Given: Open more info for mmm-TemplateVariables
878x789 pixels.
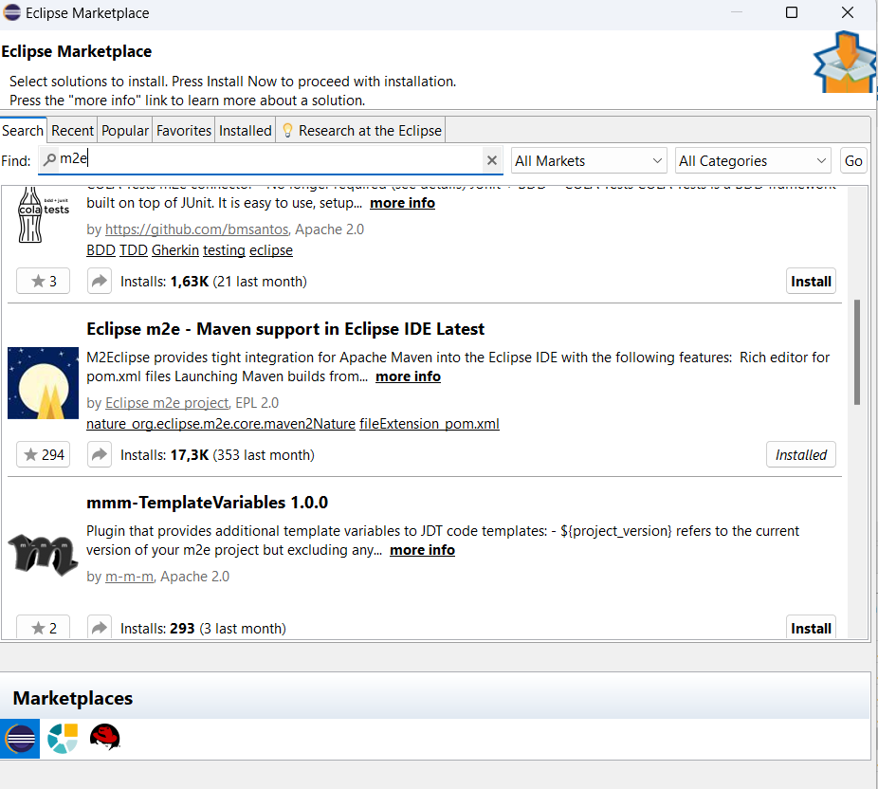Looking at the screenshot, I should pyautogui.click(x=422, y=550).
